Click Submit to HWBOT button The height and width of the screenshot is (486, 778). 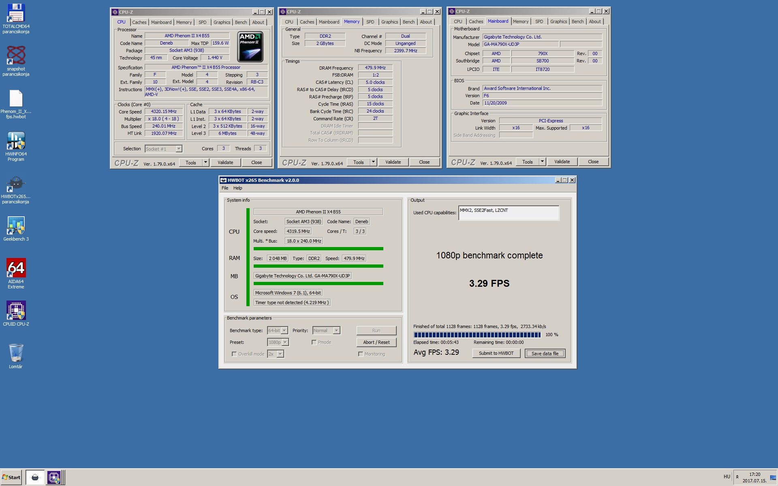(496, 353)
